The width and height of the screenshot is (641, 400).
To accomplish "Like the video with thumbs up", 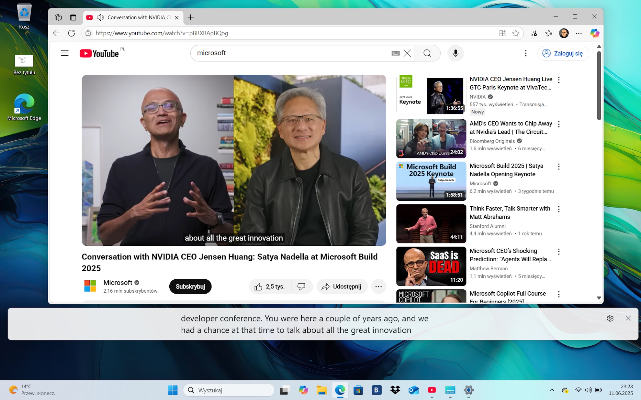I will (270, 286).
